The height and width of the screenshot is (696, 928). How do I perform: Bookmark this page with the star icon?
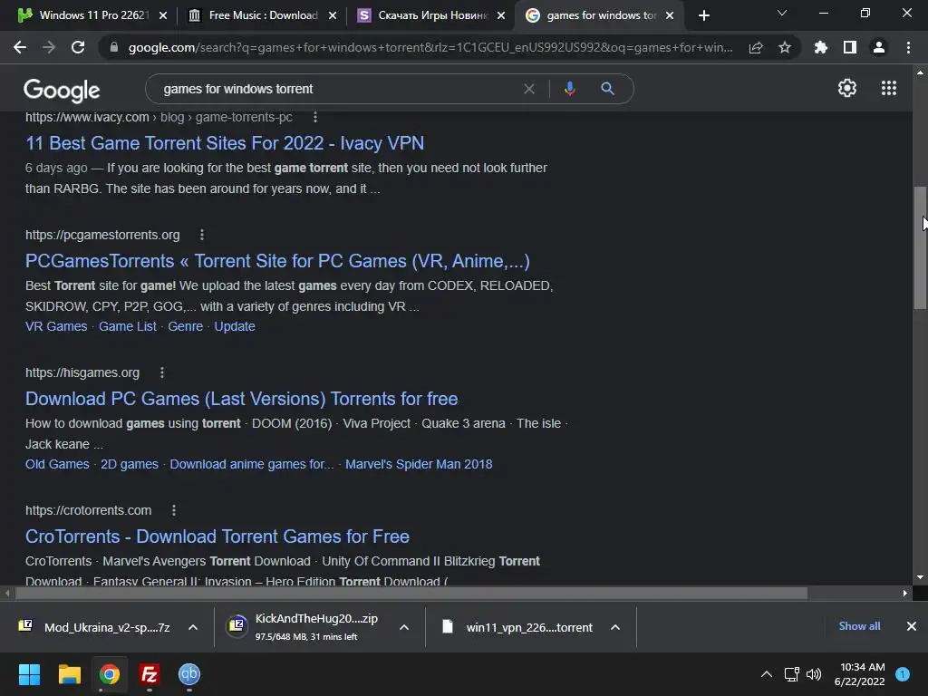(785, 47)
